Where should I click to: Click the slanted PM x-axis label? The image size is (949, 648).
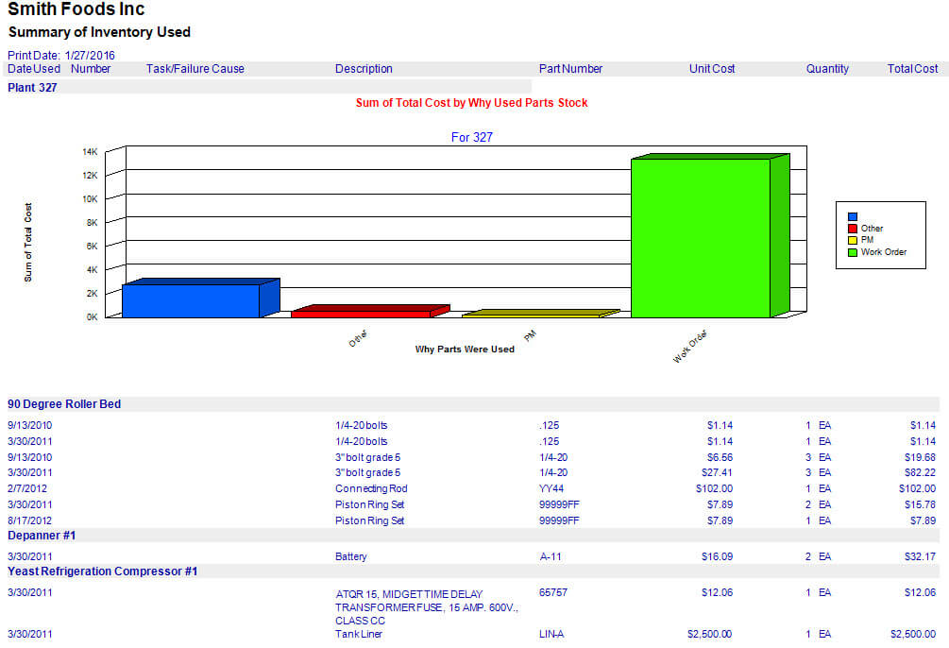pyautogui.click(x=530, y=336)
